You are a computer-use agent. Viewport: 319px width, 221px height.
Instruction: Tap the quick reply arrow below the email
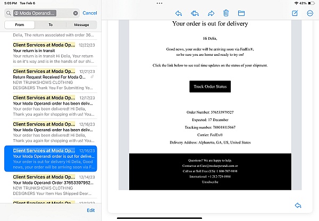click(x=298, y=206)
